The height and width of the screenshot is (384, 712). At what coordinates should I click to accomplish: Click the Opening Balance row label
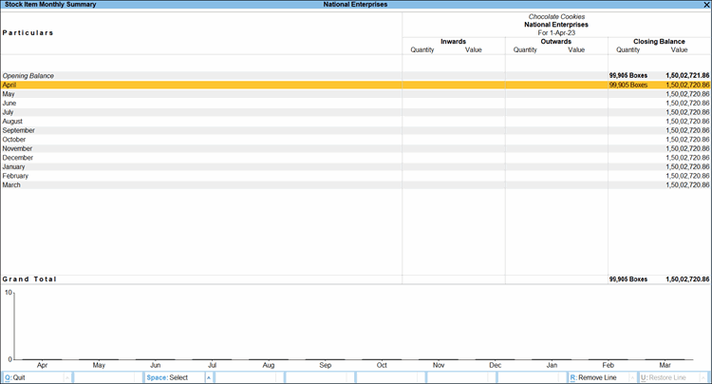(x=28, y=76)
